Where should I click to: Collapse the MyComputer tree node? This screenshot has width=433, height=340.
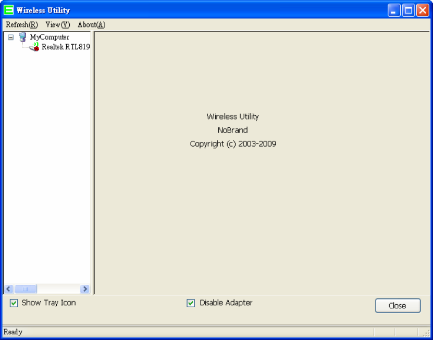pyautogui.click(x=11, y=37)
